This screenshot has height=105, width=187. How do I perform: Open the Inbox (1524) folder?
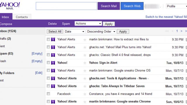(8, 31)
